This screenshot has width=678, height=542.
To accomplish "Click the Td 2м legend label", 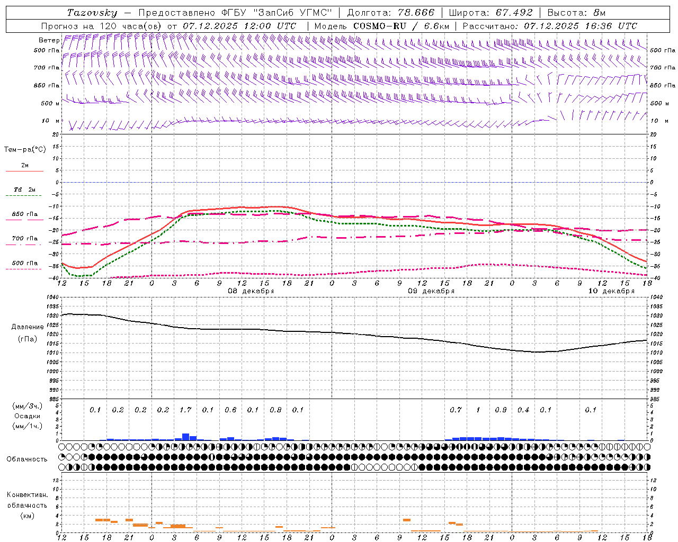I will coord(24,189).
